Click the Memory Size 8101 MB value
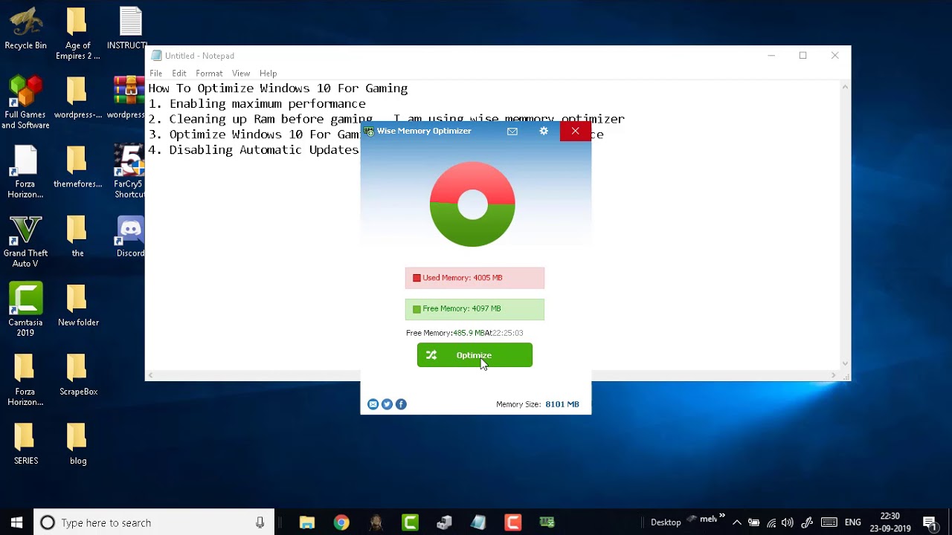Screen dimensions: 952x535 (x=562, y=404)
